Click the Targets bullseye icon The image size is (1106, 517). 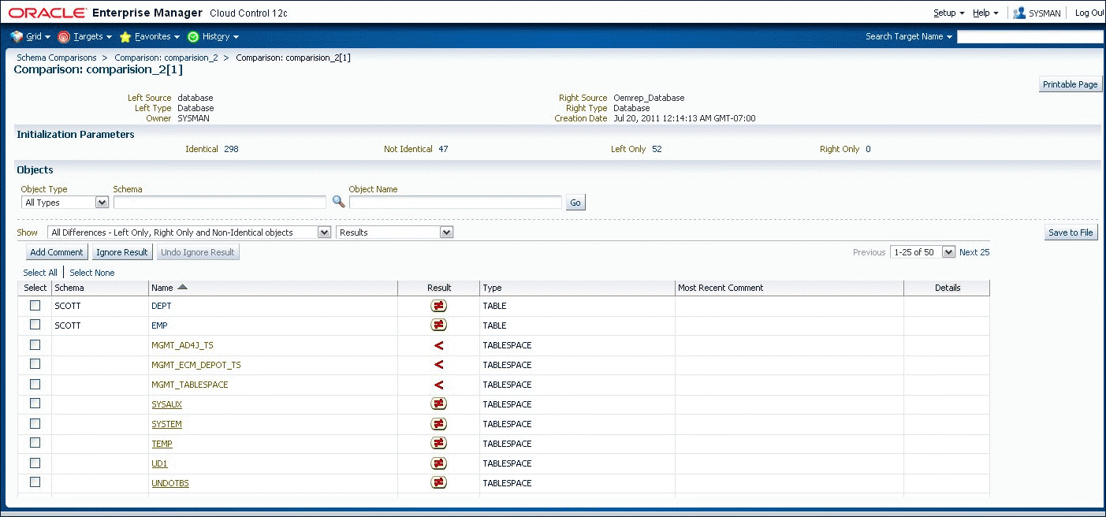click(x=65, y=36)
